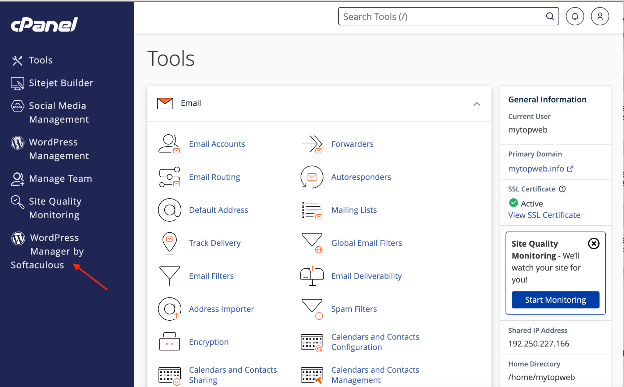Click the Address Importer icon
The height and width of the screenshot is (387, 624).
tap(169, 309)
